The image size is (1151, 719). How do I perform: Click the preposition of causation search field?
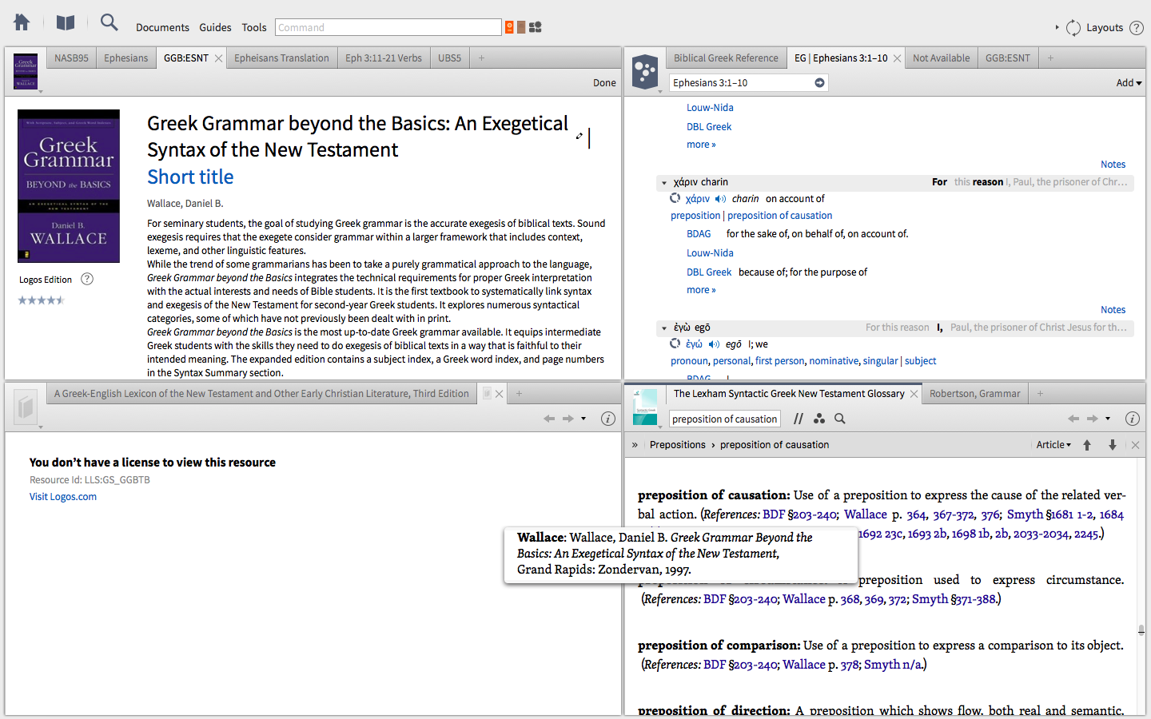coord(724,419)
